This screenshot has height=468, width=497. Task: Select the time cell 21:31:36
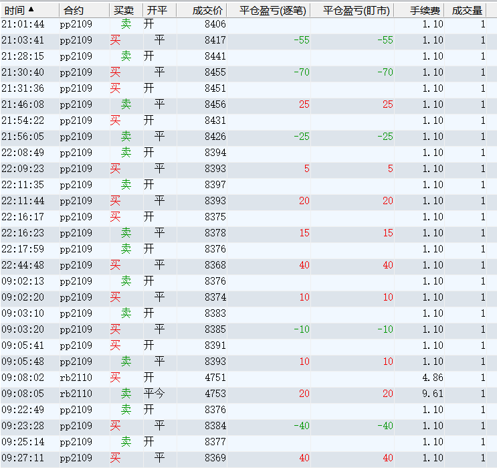pyautogui.click(x=23, y=88)
